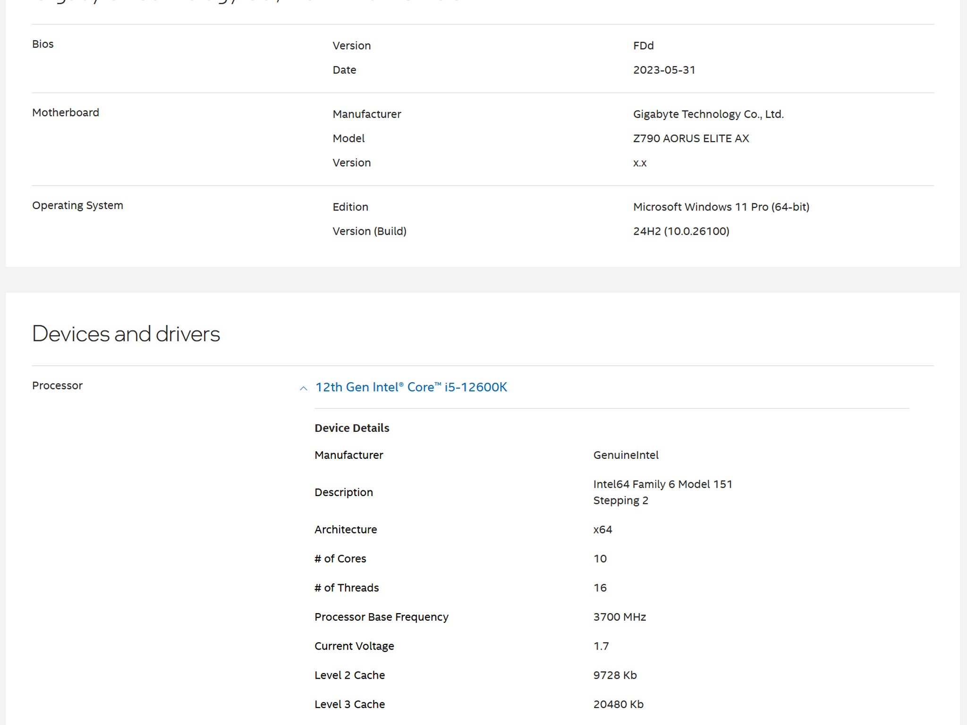Select Intel64 Family 6 Model 151 description
The image size is (967, 725).
coord(662,492)
